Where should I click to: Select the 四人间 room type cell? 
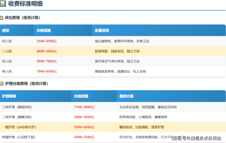pyautogui.click(x=7, y=41)
